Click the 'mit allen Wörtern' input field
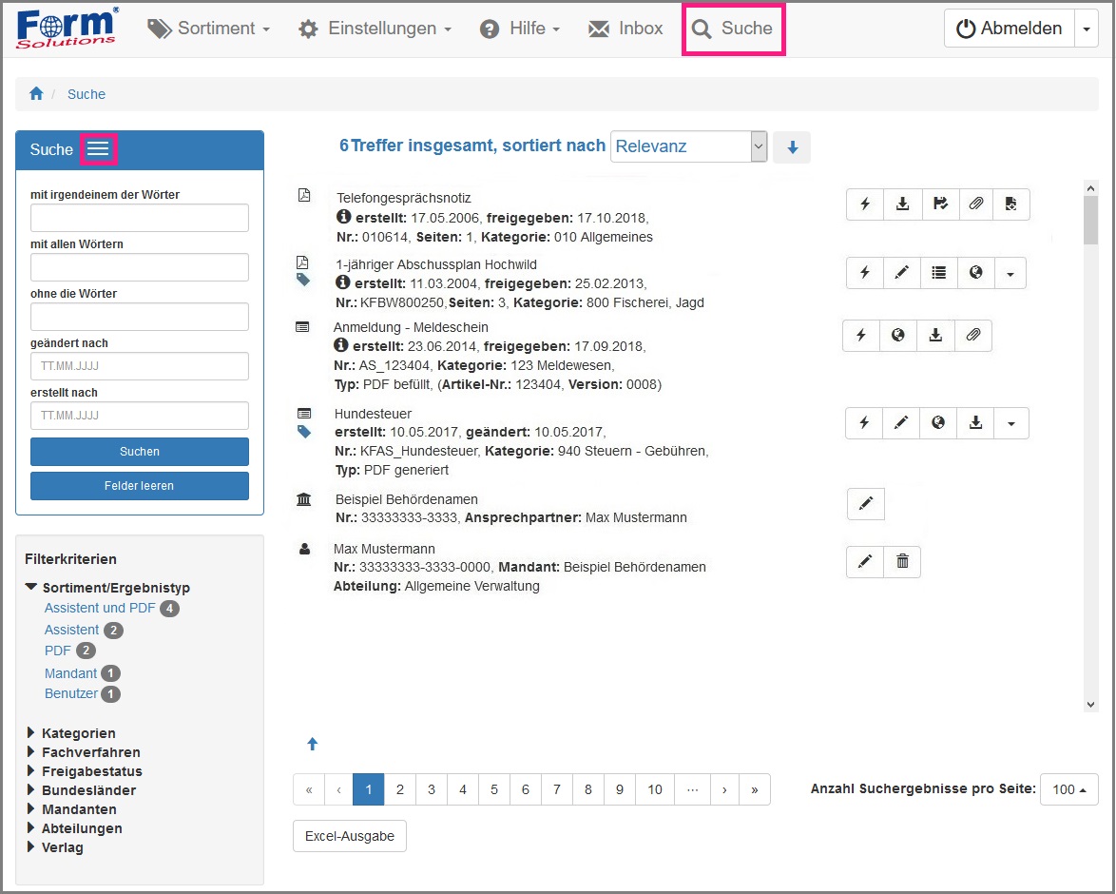This screenshot has width=1116, height=894. (140, 267)
